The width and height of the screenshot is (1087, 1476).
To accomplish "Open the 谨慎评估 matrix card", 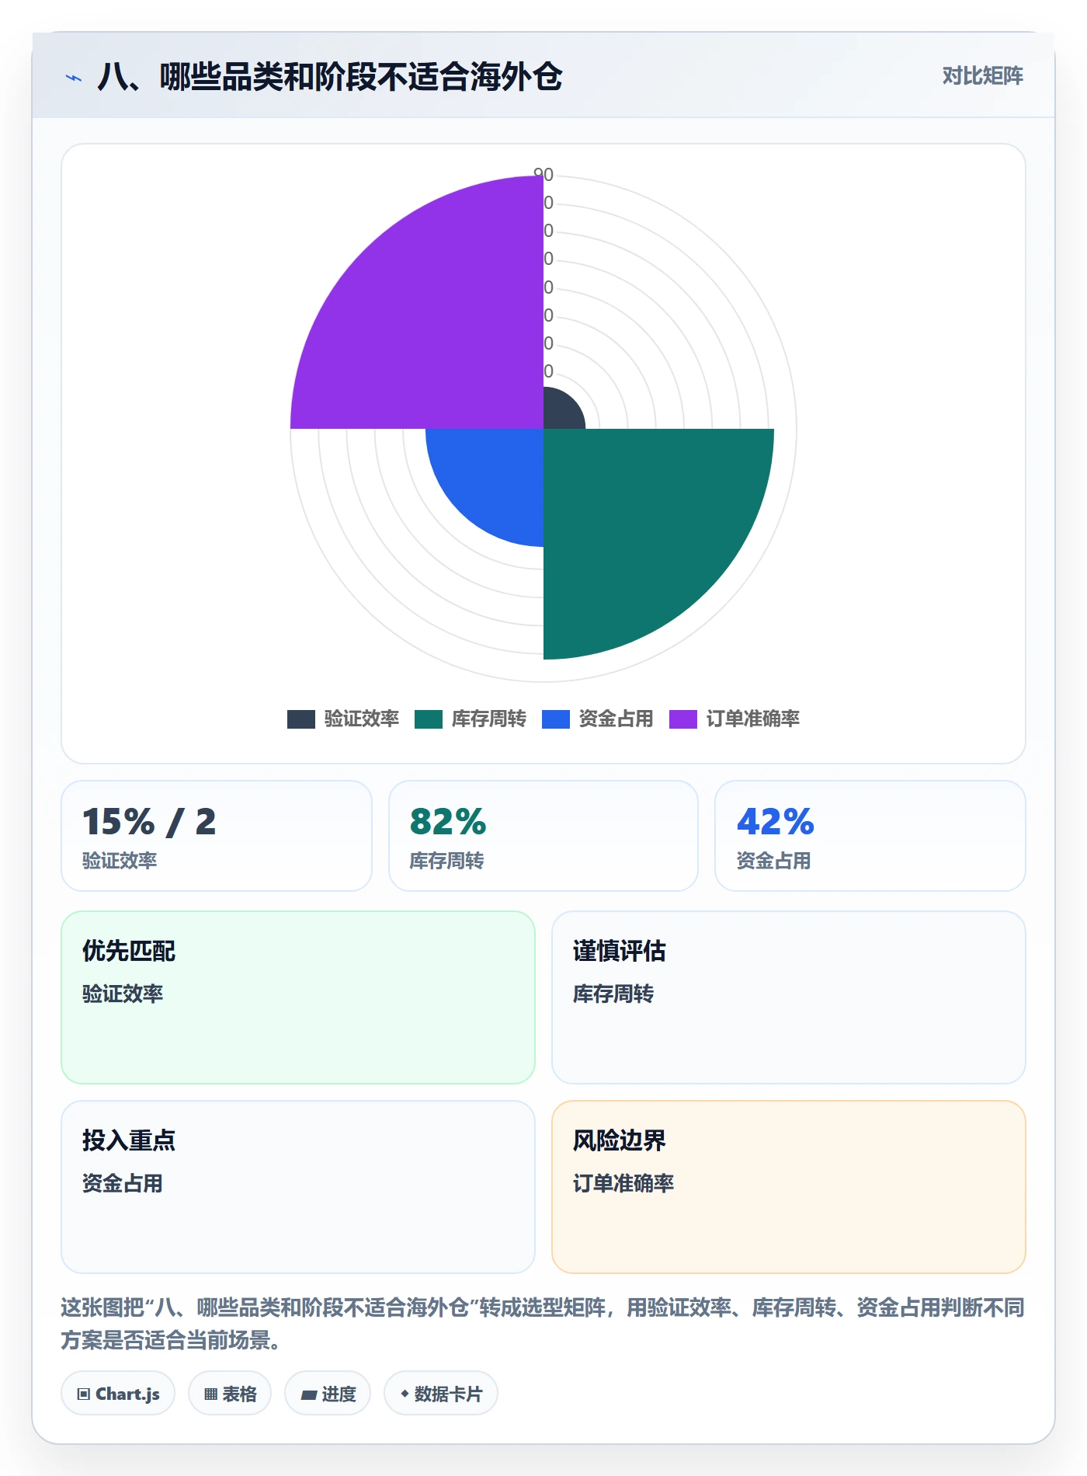I will click(x=789, y=997).
